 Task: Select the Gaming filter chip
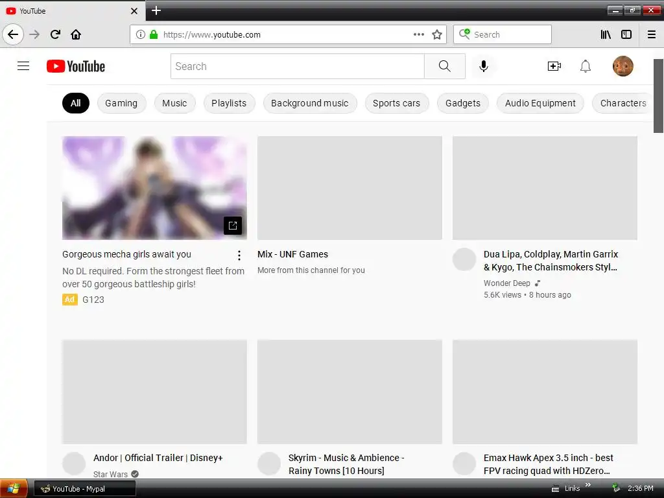(121, 103)
